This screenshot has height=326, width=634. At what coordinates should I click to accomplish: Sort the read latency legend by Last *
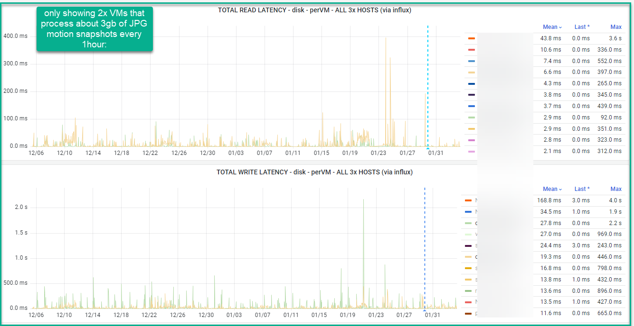tap(582, 27)
